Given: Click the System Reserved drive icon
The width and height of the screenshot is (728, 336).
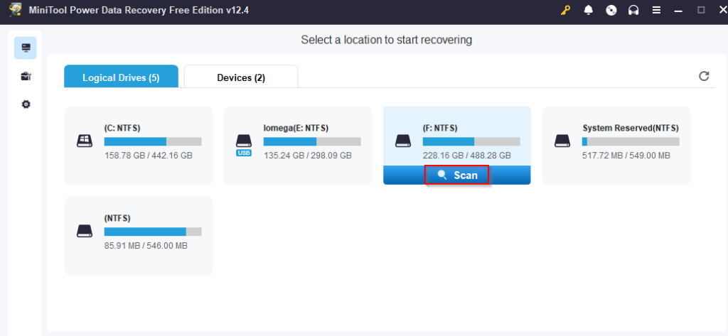Looking at the screenshot, I should coord(562,141).
